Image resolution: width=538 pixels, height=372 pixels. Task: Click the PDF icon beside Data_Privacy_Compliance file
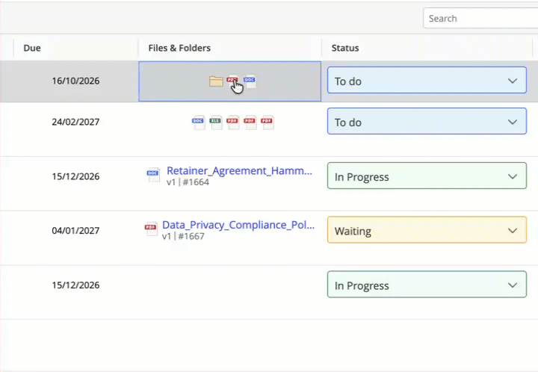point(151,229)
